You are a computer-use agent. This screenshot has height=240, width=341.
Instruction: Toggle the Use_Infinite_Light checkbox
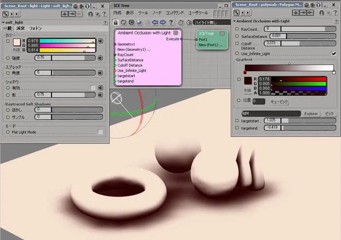coord(334,53)
